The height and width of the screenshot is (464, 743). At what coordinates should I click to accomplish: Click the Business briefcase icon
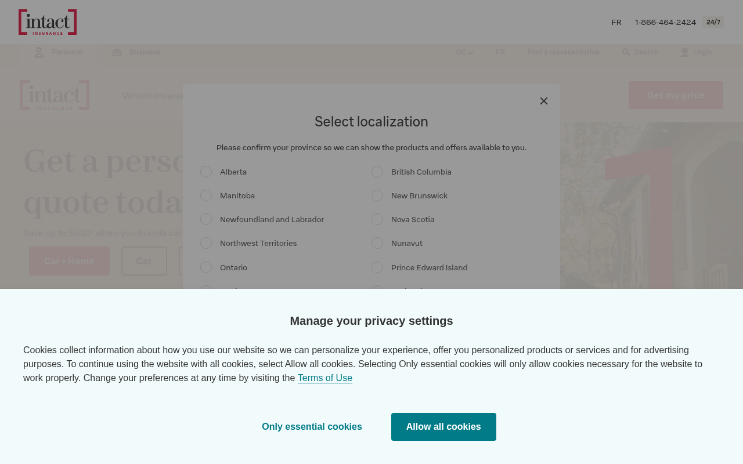click(x=117, y=52)
